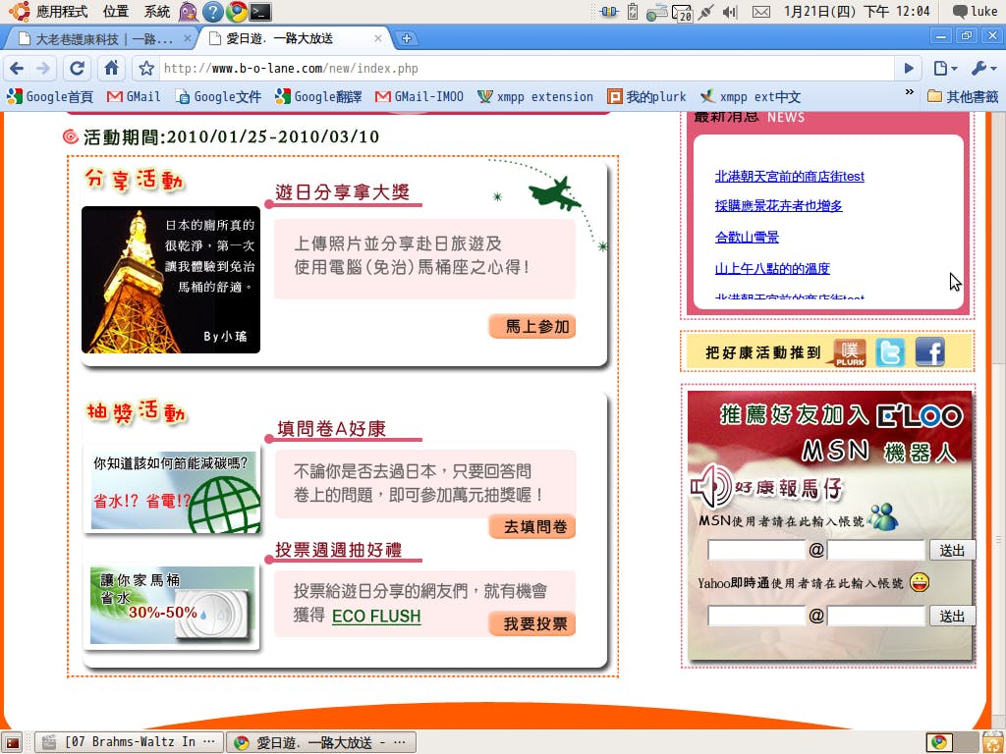Go to the browser home page icon
Screen dimensions: 1006x754
(x=112, y=68)
